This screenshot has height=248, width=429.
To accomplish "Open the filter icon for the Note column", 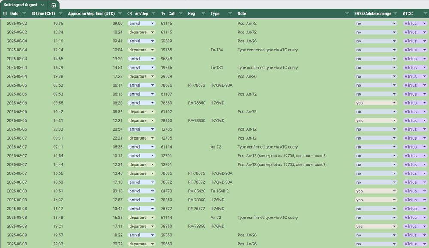I will click(x=347, y=14).
